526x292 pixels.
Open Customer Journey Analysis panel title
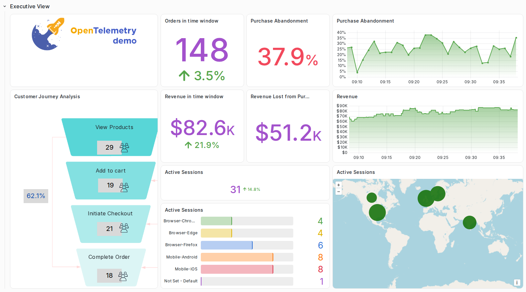pyautogui.click(x=47, y=97)
